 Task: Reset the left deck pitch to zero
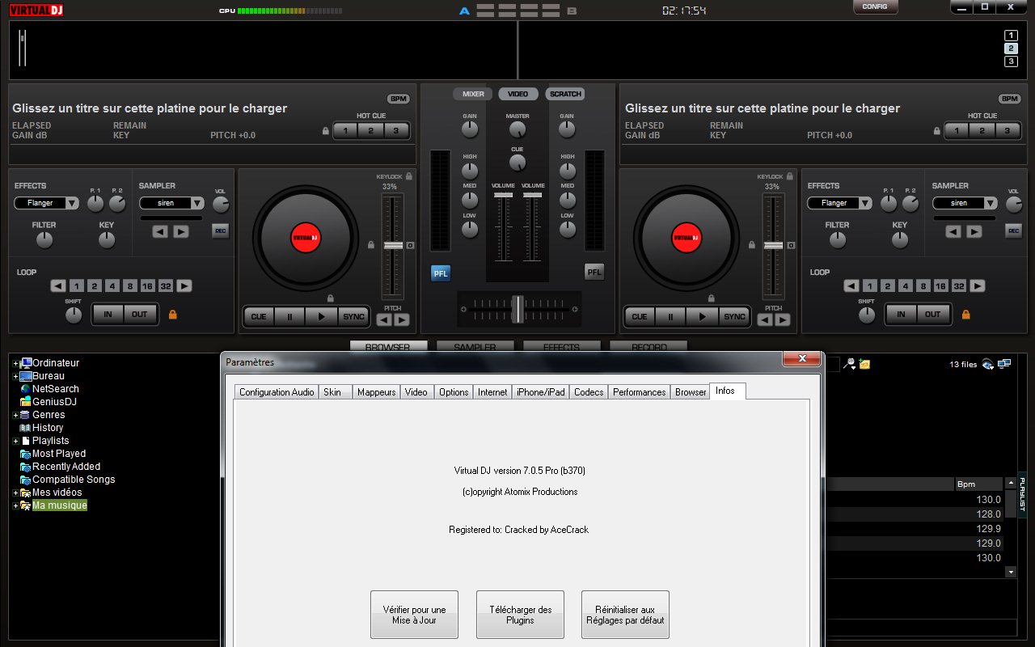410,245
